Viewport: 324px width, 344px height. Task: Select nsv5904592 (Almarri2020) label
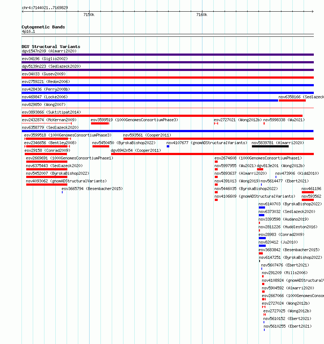pos(288,288)
